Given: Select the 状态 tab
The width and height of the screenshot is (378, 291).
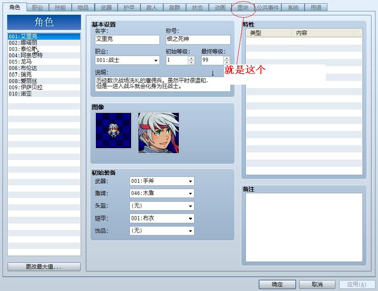Looking at the screenshot, I should 197,8.
